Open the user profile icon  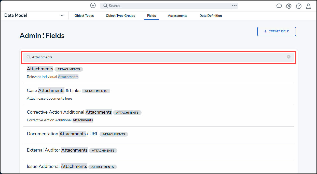308,6
